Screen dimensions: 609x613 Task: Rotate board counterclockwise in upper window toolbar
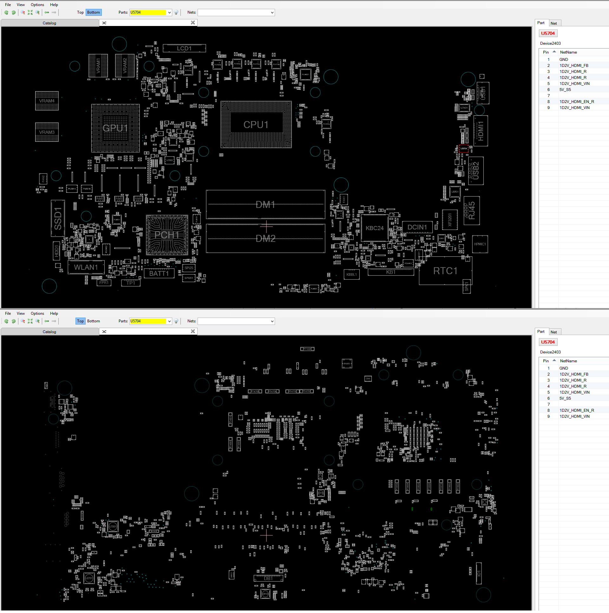point(6,12)
